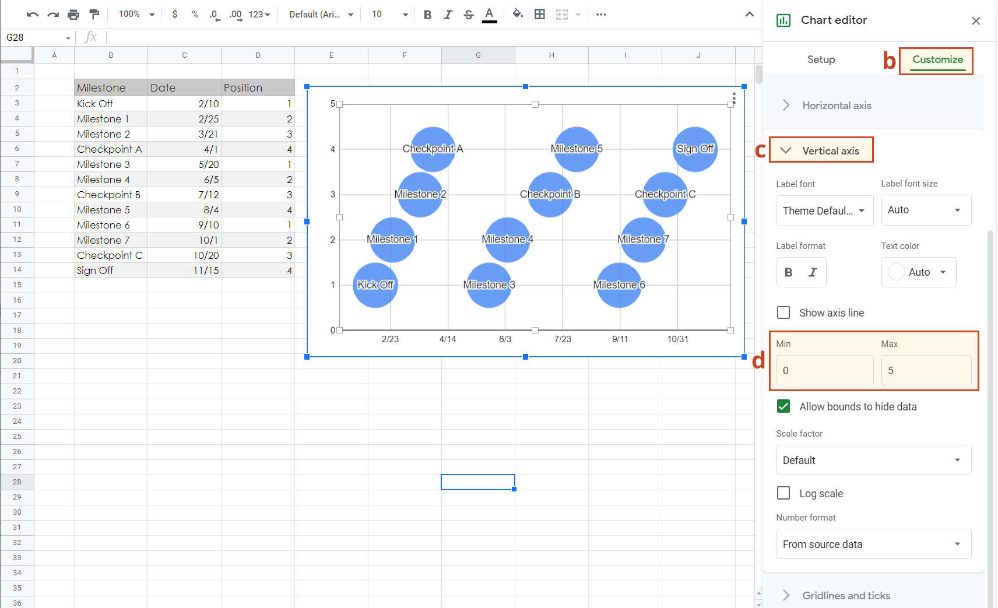Click the Undo icon

tap(33, 14)
